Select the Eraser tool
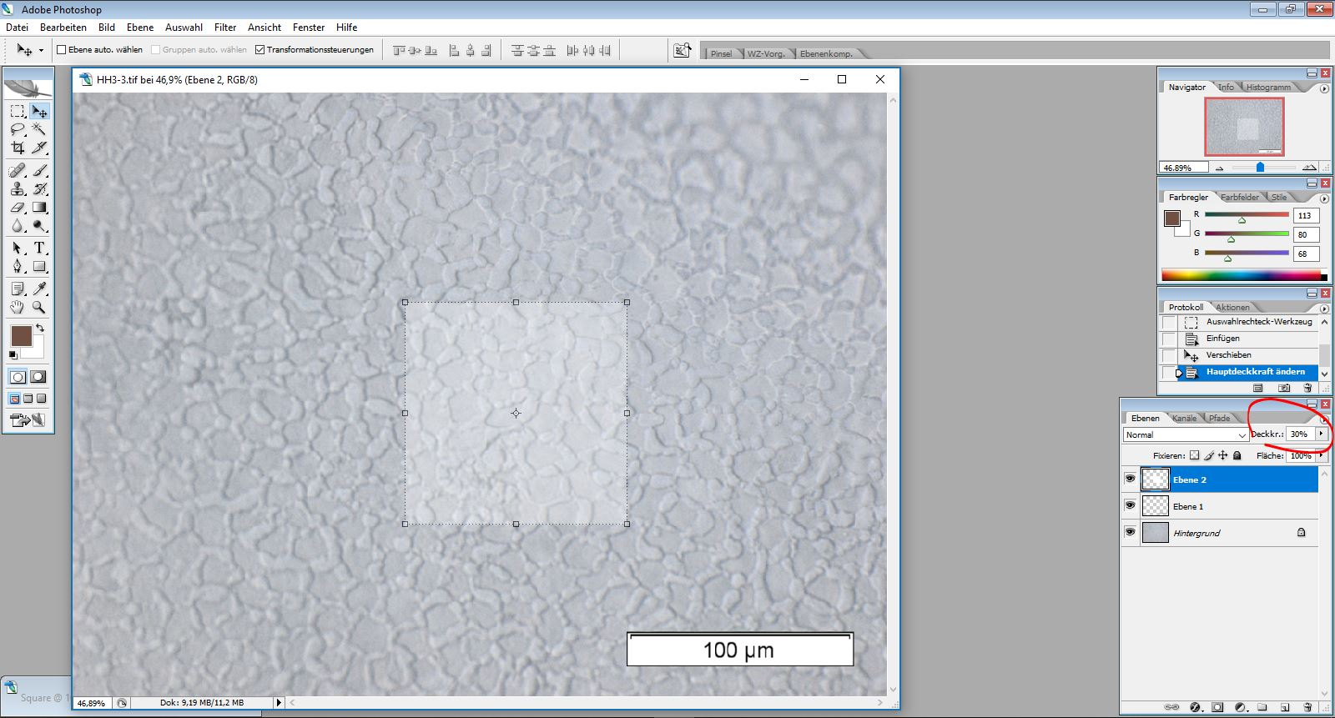The image size is (1335, 718). (18, 207)
